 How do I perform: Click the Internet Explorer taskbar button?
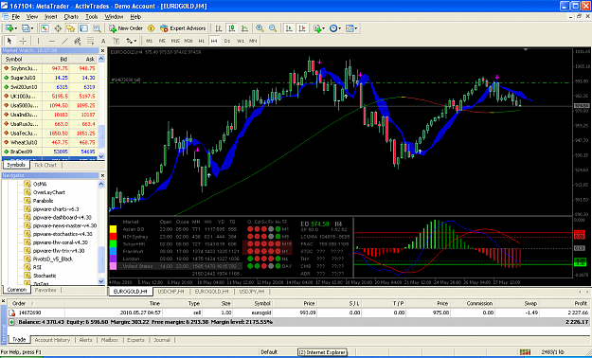(322, 352)
